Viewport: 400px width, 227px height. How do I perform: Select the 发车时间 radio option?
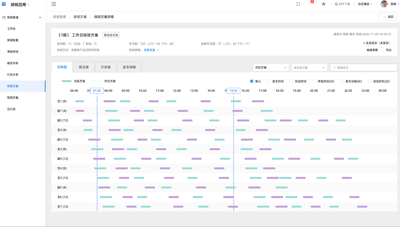pyautogui.click(x=269, y=81)
